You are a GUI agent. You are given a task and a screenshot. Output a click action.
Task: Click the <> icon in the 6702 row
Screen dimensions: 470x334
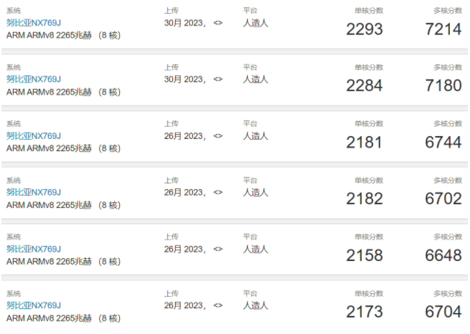[x=218, y=192]
